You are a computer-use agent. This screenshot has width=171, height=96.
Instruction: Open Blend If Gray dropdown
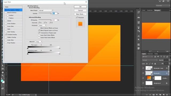(39, 42)
